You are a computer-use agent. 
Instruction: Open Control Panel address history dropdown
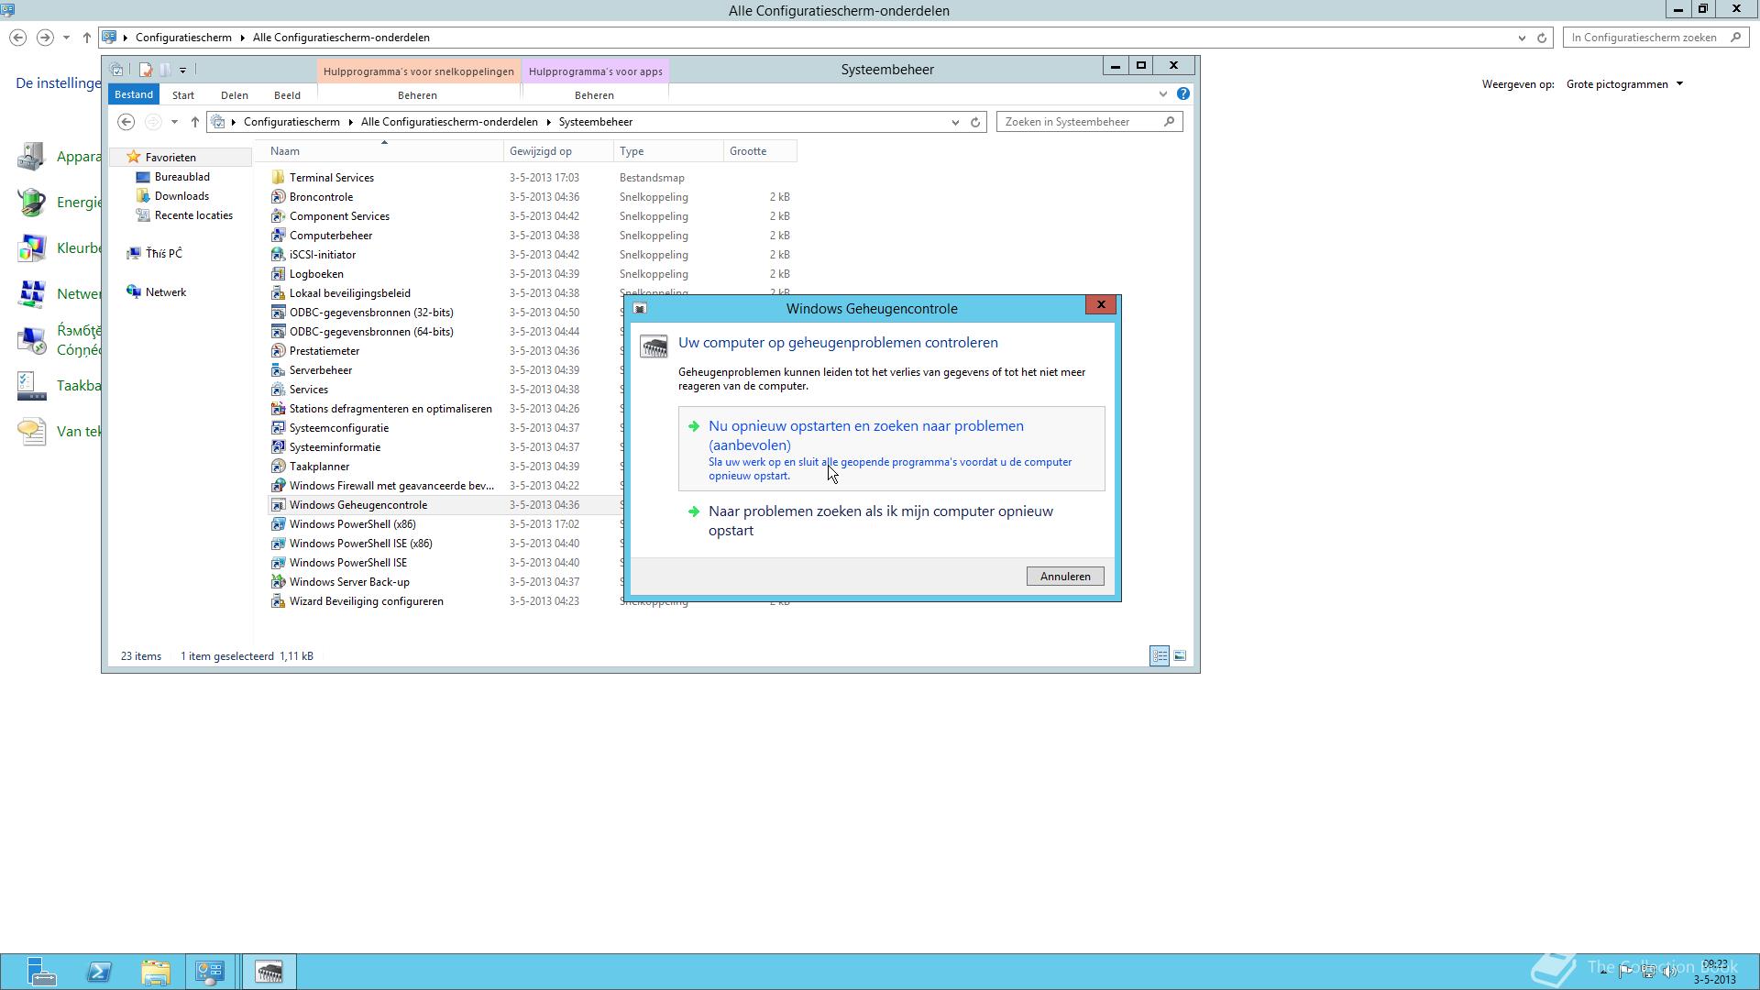pos(1522,38)
